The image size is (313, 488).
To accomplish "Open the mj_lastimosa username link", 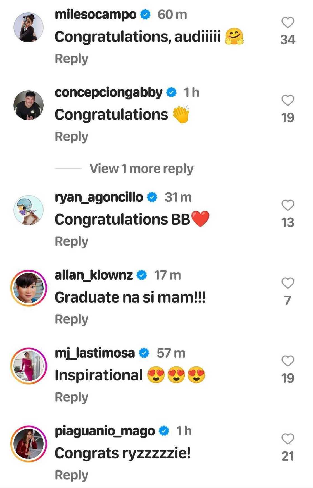I will pos(95,353).
